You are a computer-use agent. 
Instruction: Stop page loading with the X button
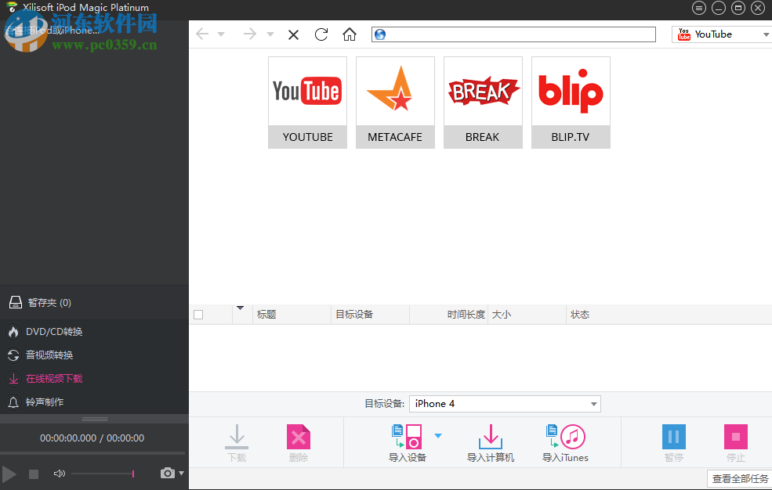(x=292, y=34)
